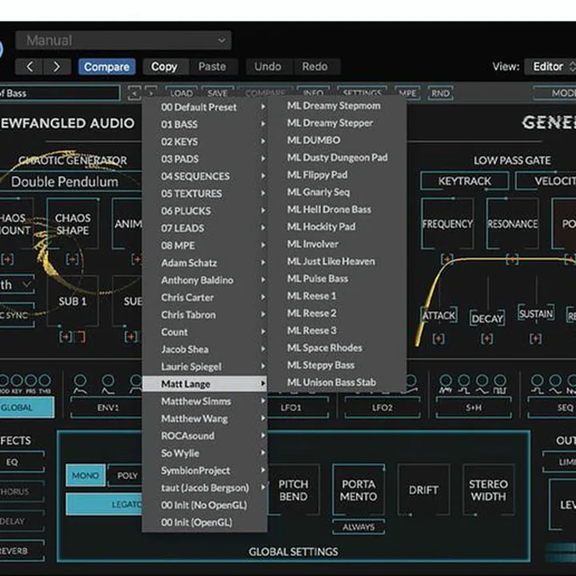The image size is (576, 576).
Task: Choose the ML Space Rhodes preset
Action: tap(338, 347)
